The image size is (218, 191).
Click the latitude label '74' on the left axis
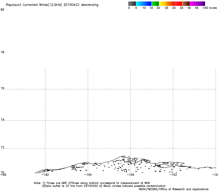coord(2,120)
